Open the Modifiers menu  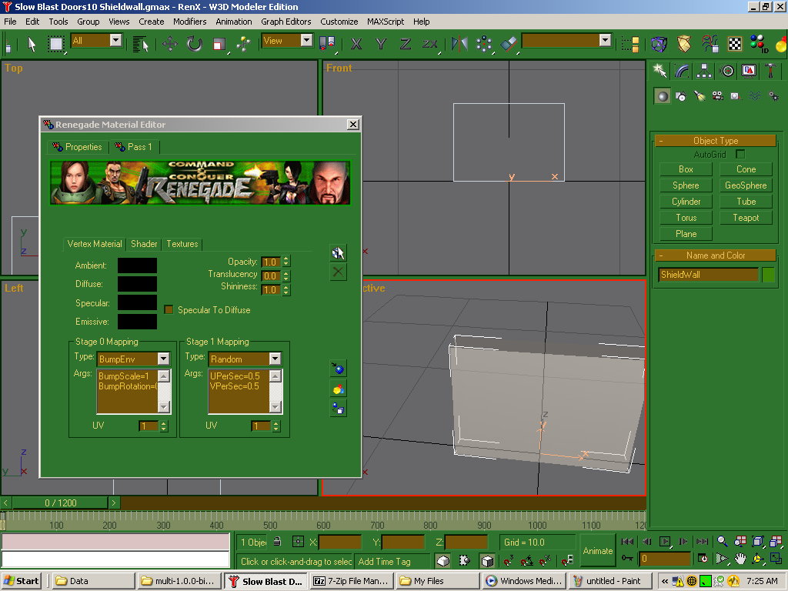tap(189, 22)
